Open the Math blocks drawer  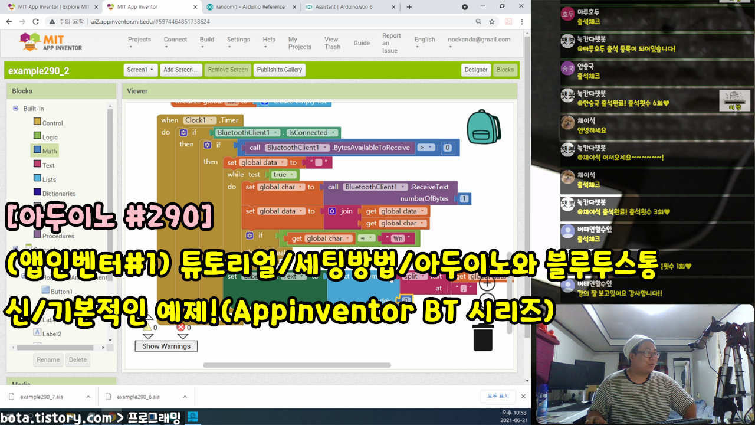pyautogui.click(x=45, y=151)
